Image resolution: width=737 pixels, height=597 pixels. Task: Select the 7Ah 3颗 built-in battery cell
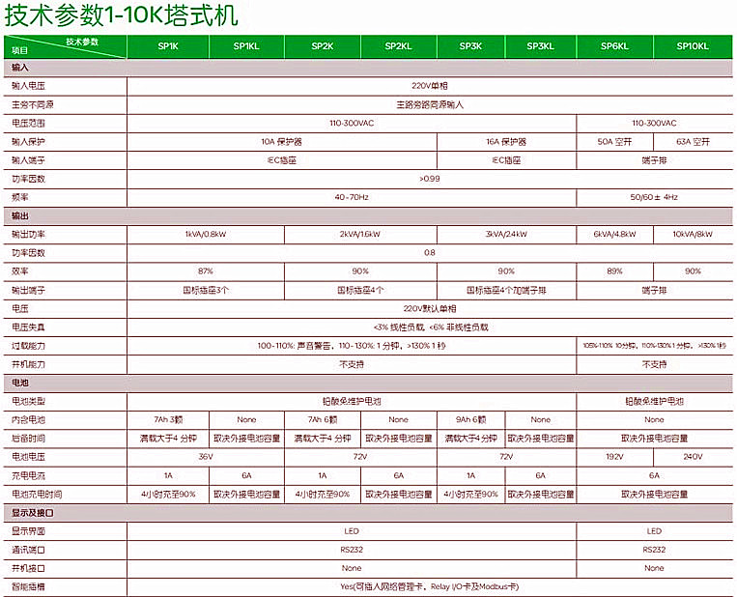point(167,419)
